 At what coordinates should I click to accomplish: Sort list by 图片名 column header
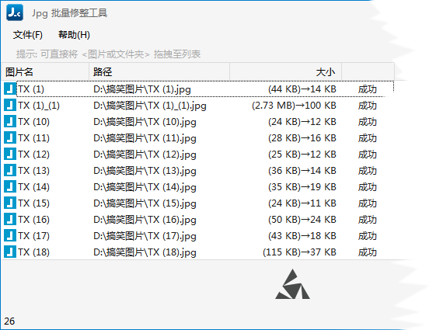tap(45, 72)
